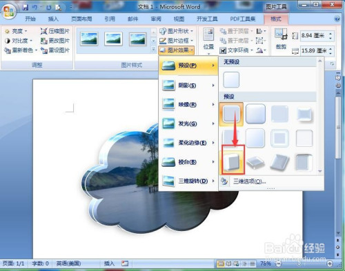Open the 3-D Rotation (三维旋转) submenu
This screenshot has width=345, height=271.
pyautogui.click(x=188, y=181)
